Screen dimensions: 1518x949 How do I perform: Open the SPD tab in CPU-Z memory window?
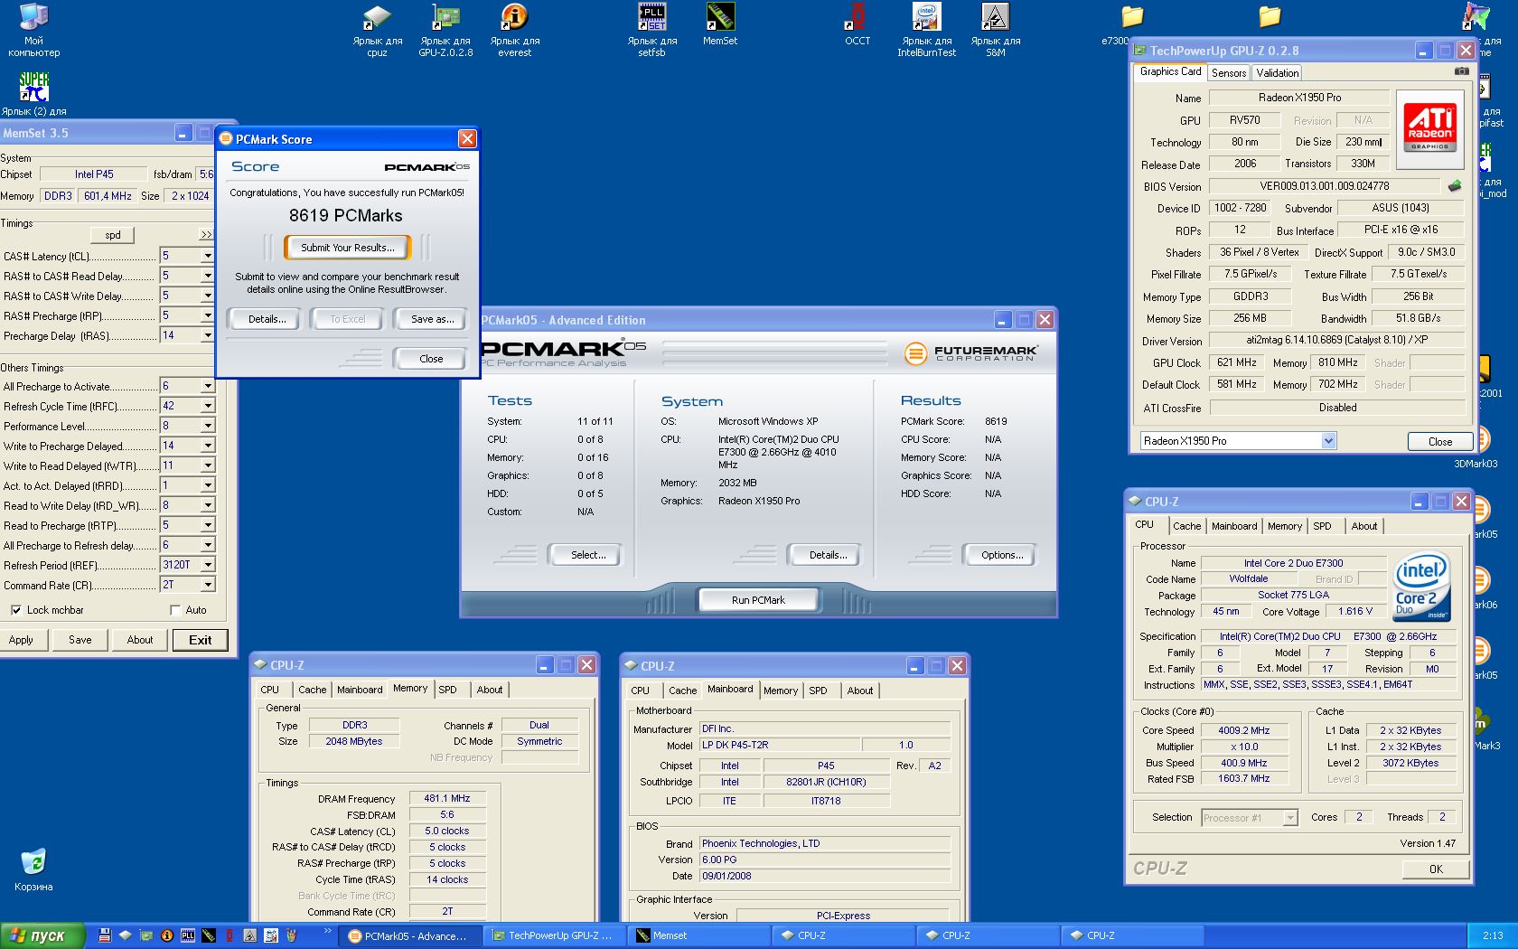447,690
